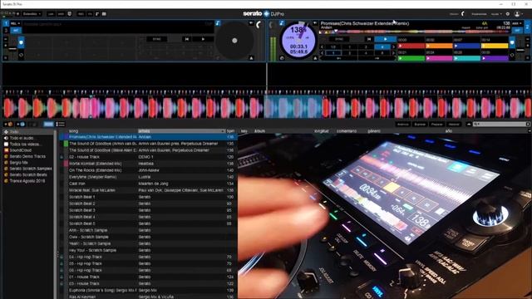Add a new smart crate
The height and width of the screenshot is (299, 532).
pyautogui.click(x=20, y=124)
